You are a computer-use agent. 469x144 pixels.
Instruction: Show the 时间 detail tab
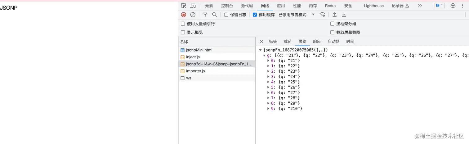click(x=350, y=41)
